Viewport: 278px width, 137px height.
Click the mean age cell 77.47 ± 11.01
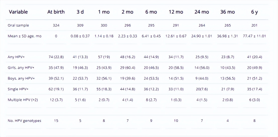pyautogui.click(x=254, y=36)
